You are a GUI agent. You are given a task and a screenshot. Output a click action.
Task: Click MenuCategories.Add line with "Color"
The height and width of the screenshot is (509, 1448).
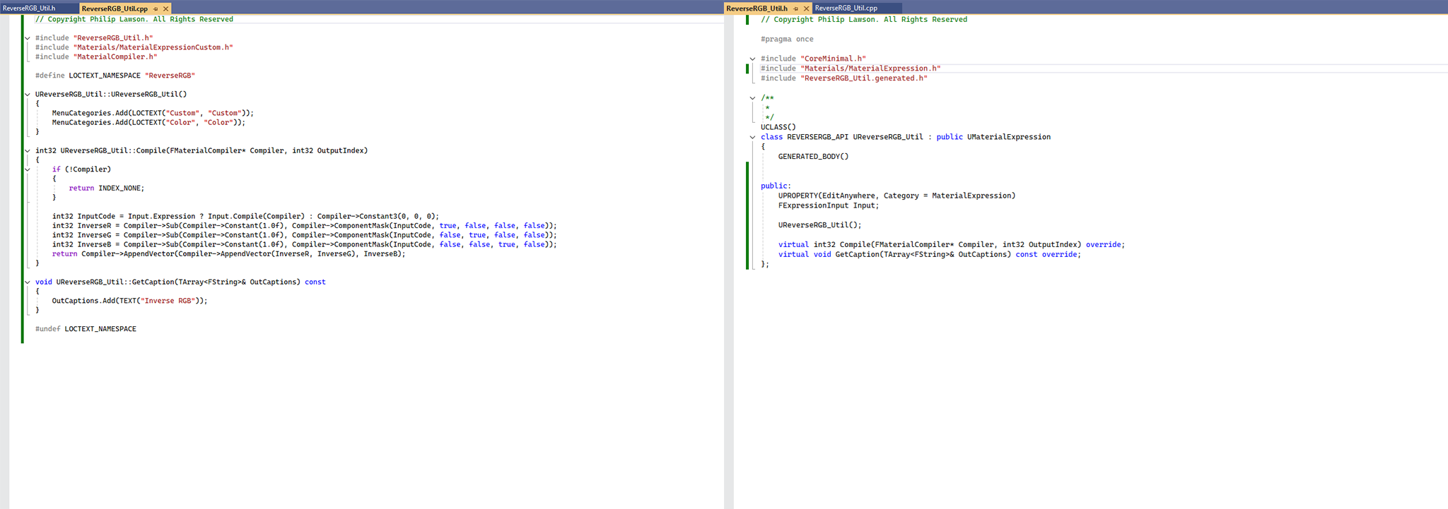click(148, 122)
